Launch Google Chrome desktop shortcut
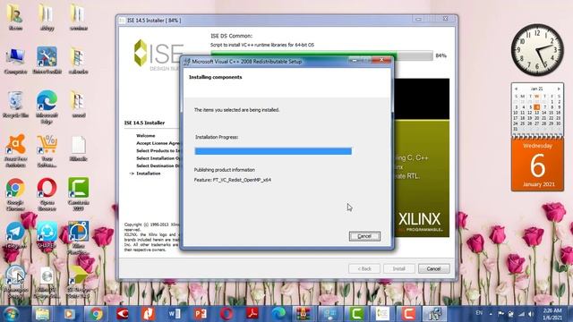Image resolution: width=573 pixels, height=322 pixels. point(15,194)
